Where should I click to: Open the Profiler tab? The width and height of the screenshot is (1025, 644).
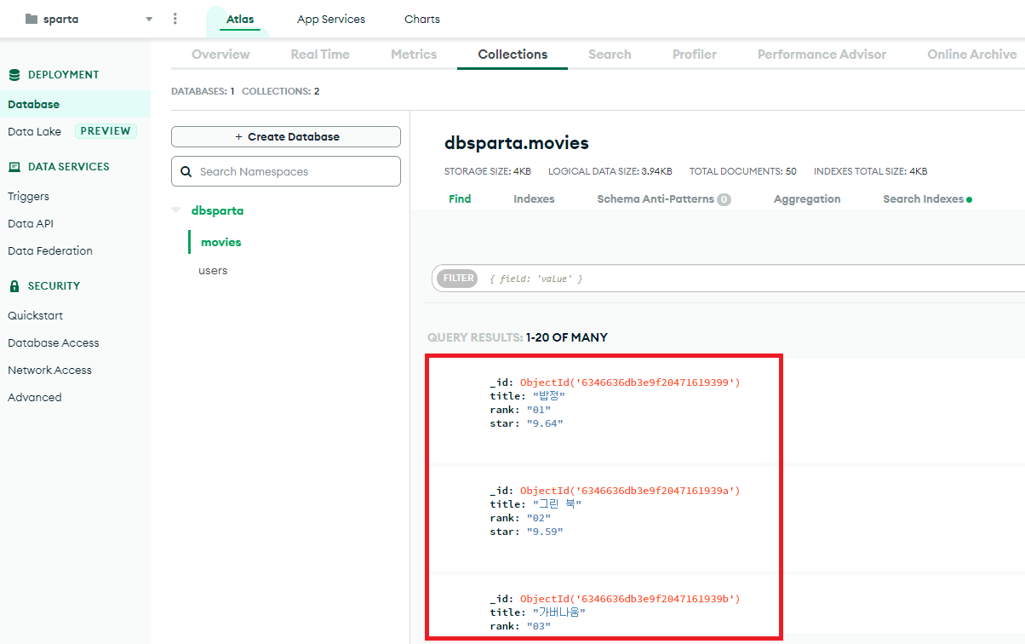695,54
